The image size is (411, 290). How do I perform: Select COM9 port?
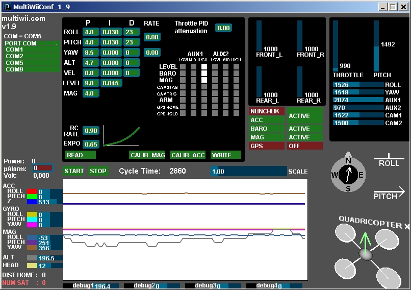(x=33, y=69)
